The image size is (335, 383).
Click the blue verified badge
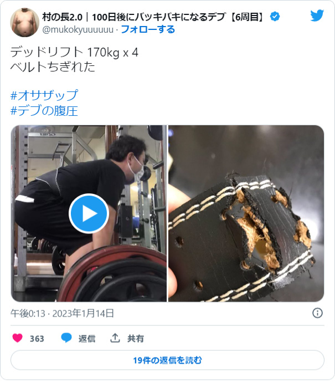275,17
